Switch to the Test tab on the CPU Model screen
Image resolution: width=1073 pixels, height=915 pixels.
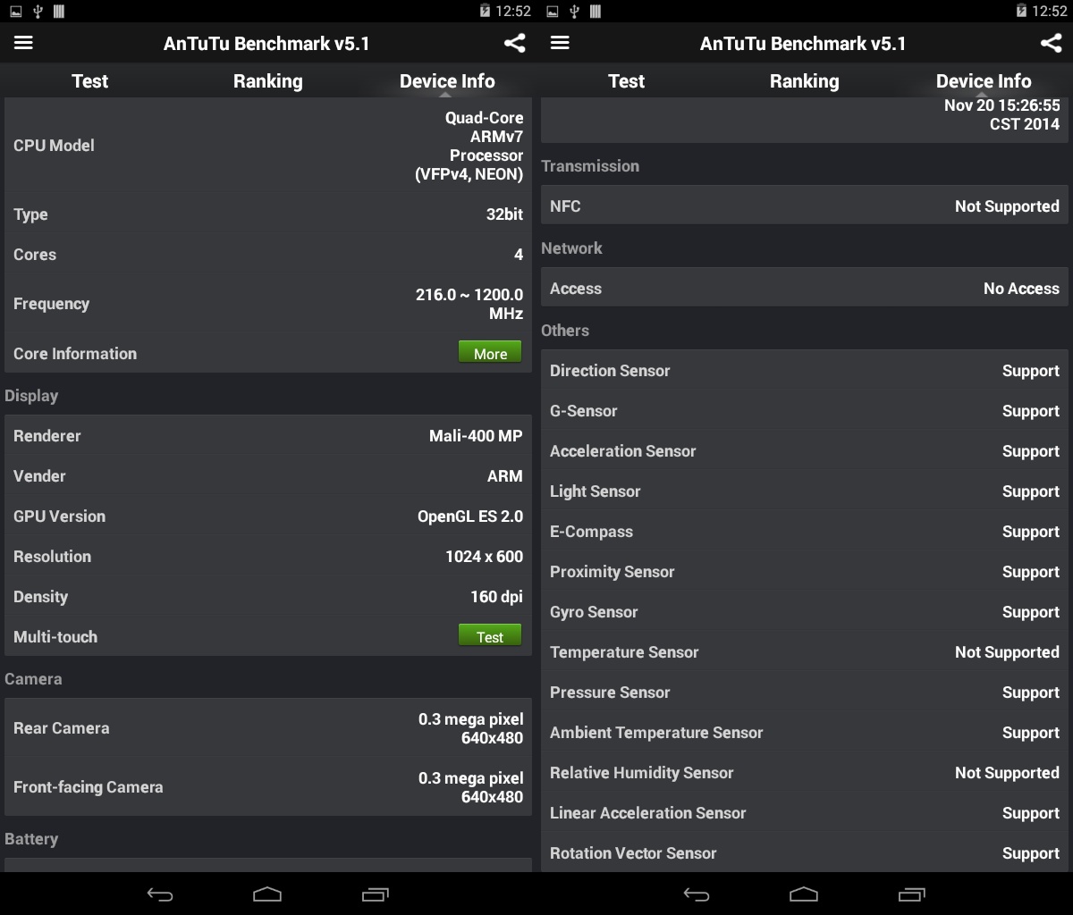click(x=89, y=81)
